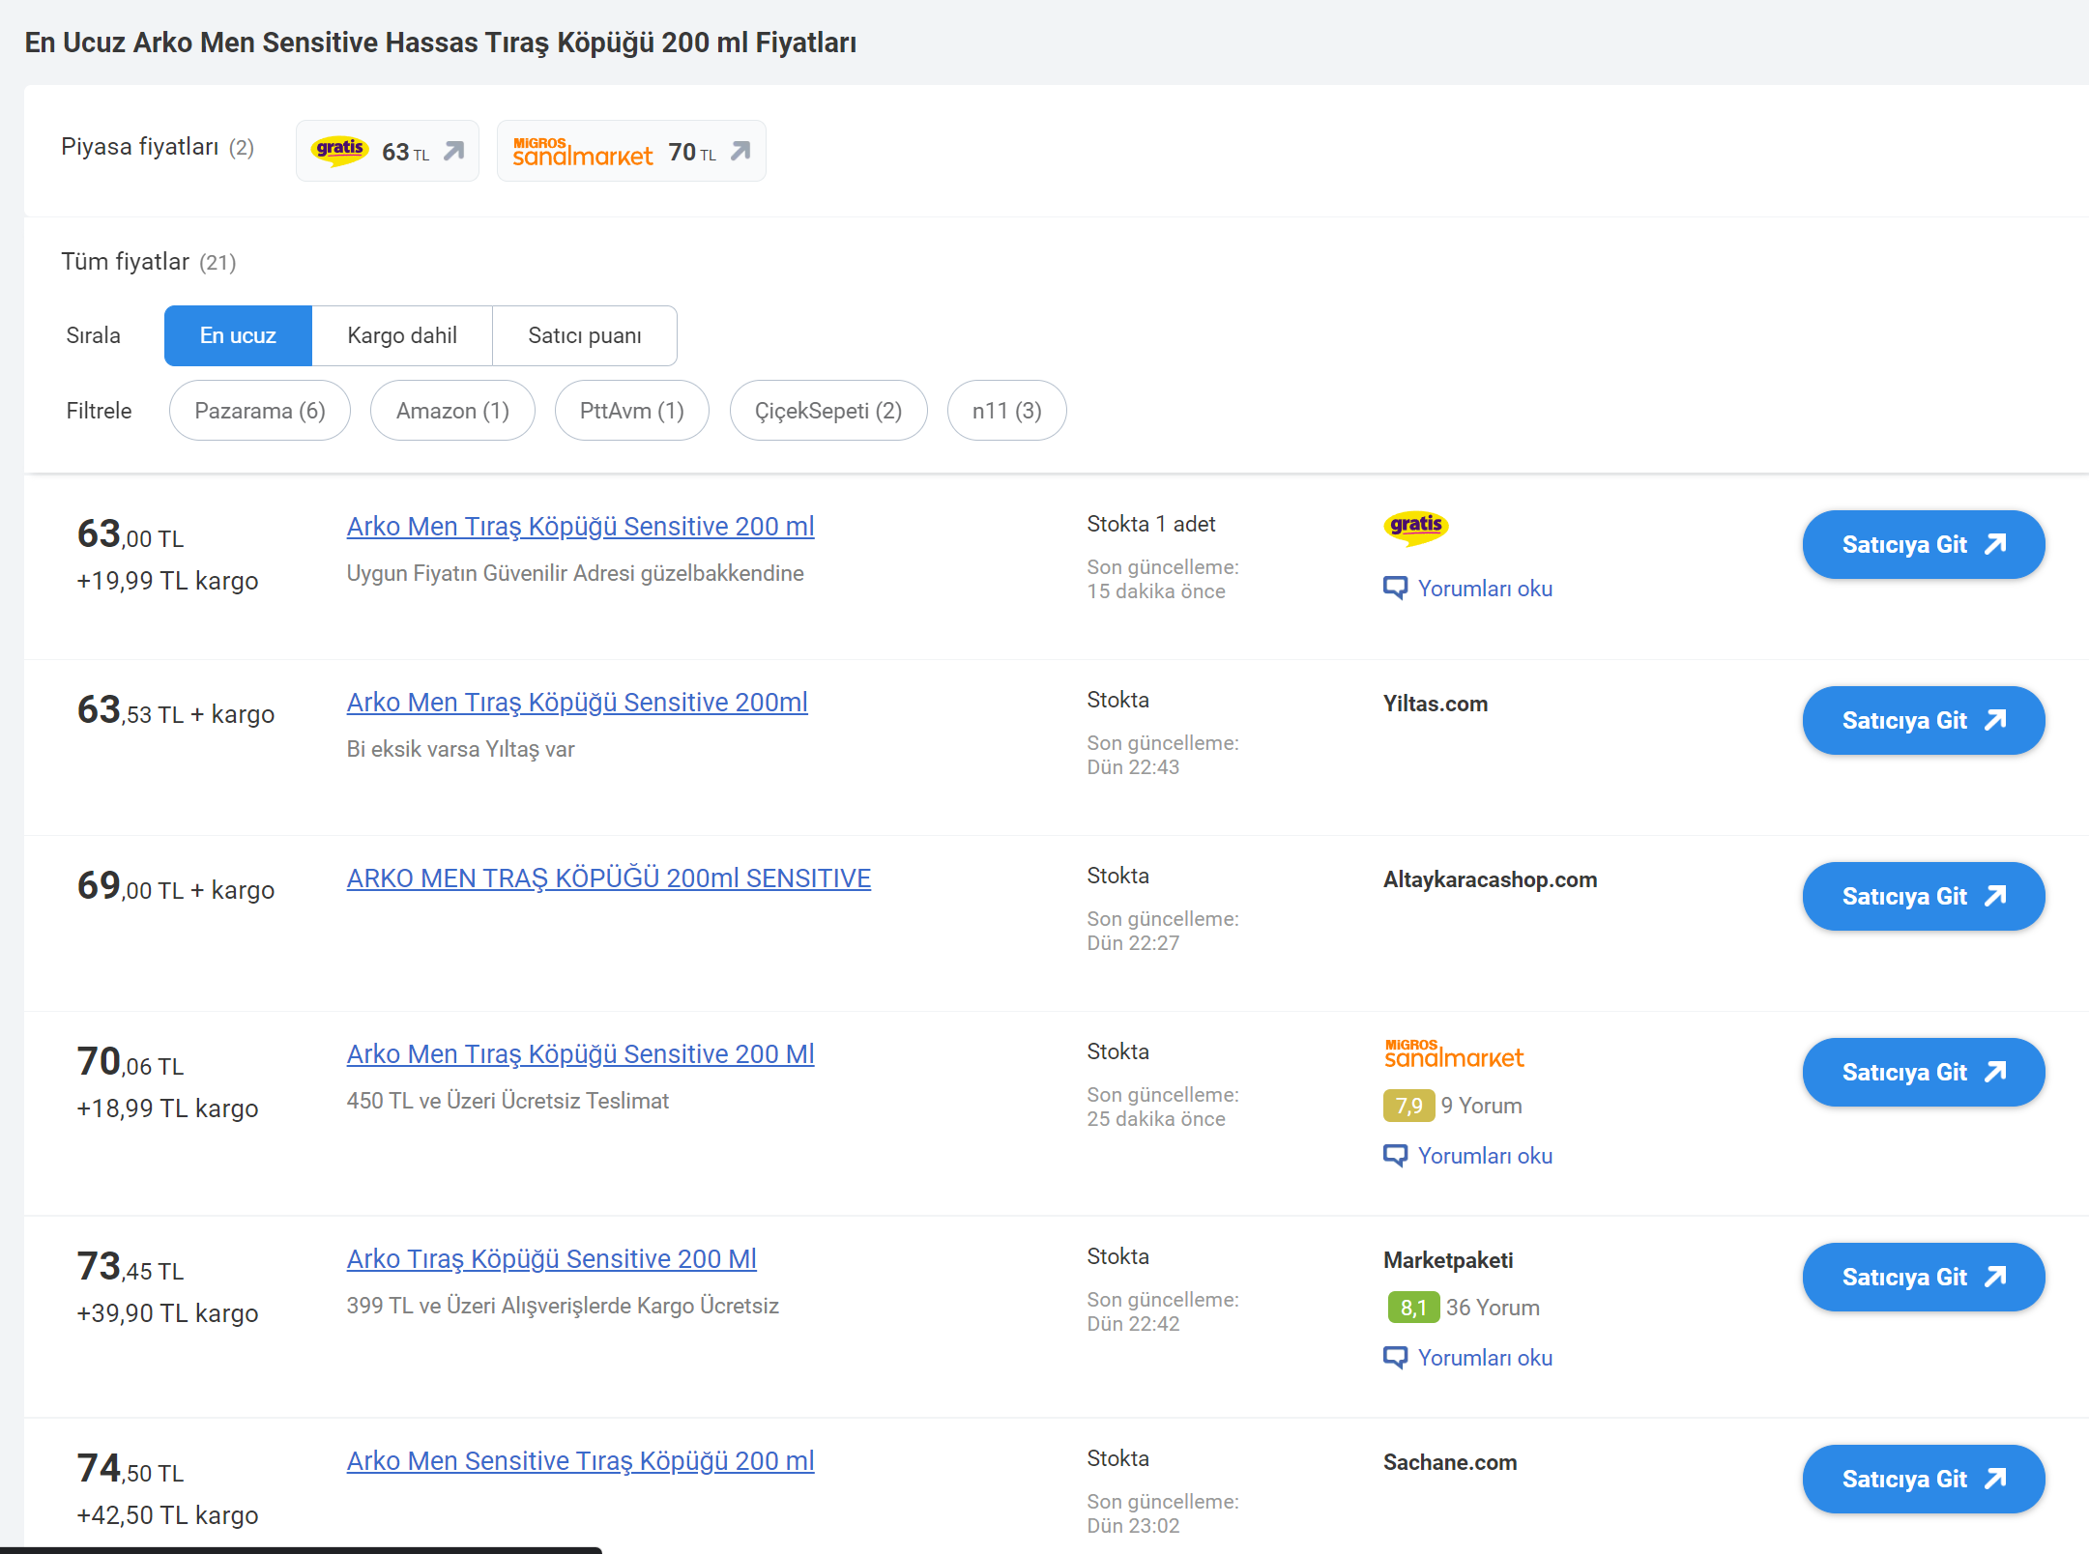
Task: Click seller name Altaykaracashop.com
Action: (x=1490, y=879)
